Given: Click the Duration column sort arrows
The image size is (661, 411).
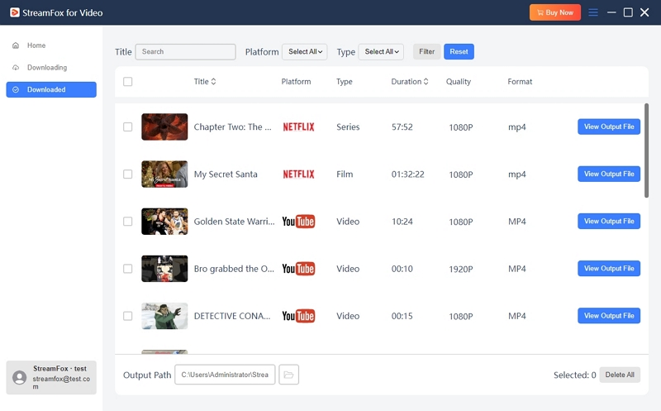Looking at the screenshot, I should point(426,81).
